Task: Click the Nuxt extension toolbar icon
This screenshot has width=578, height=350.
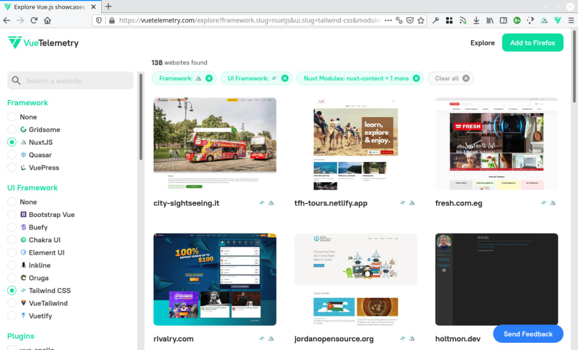Action: (544, 20)
